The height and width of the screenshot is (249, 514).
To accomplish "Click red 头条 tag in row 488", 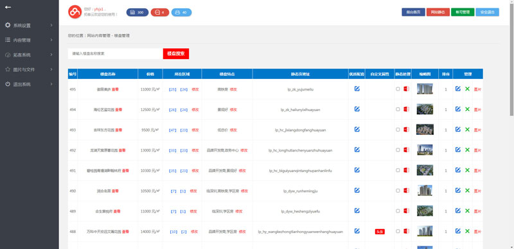I will point(380,232).
